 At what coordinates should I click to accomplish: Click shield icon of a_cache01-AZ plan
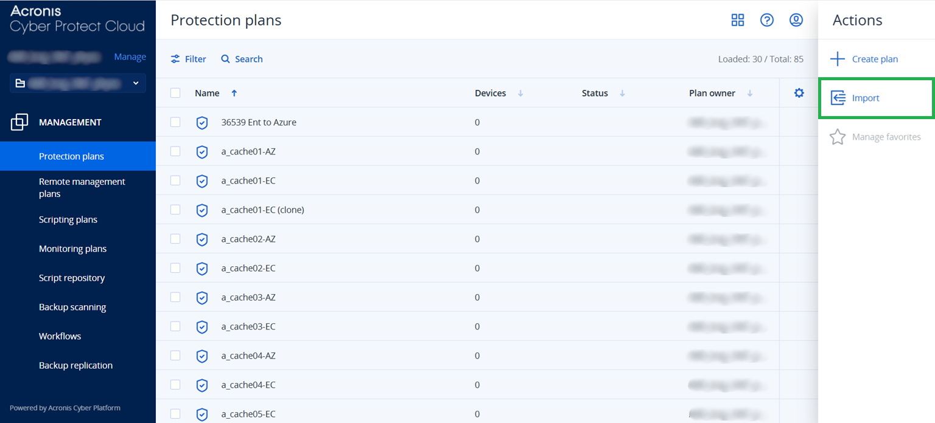tap(202, 152)
